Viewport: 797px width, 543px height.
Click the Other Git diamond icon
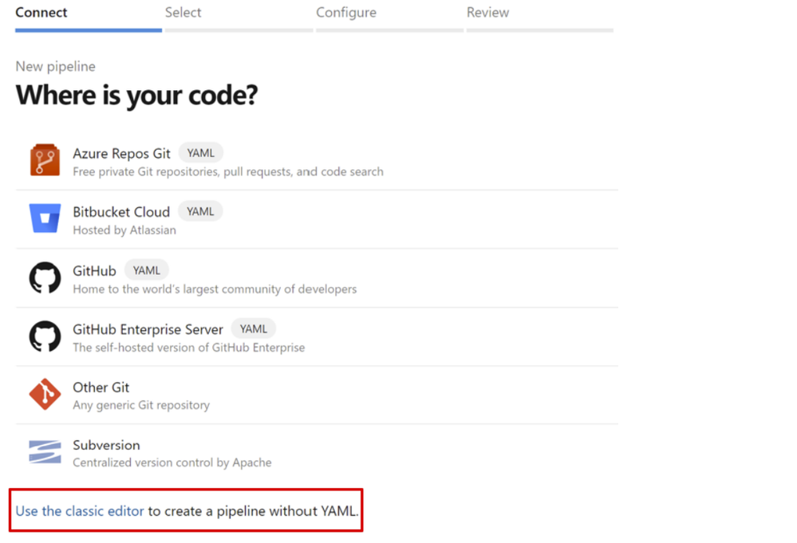[45, 394]
